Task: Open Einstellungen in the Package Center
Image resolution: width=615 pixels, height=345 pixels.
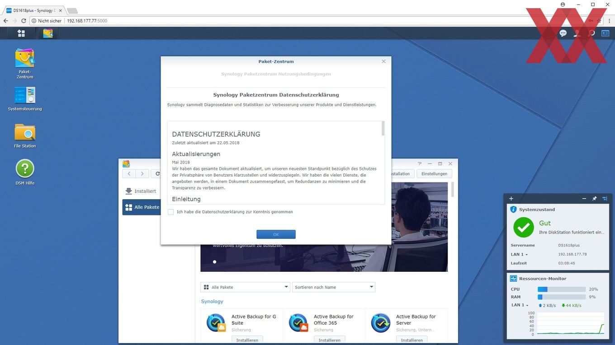Action: click(x=434, y=173)
